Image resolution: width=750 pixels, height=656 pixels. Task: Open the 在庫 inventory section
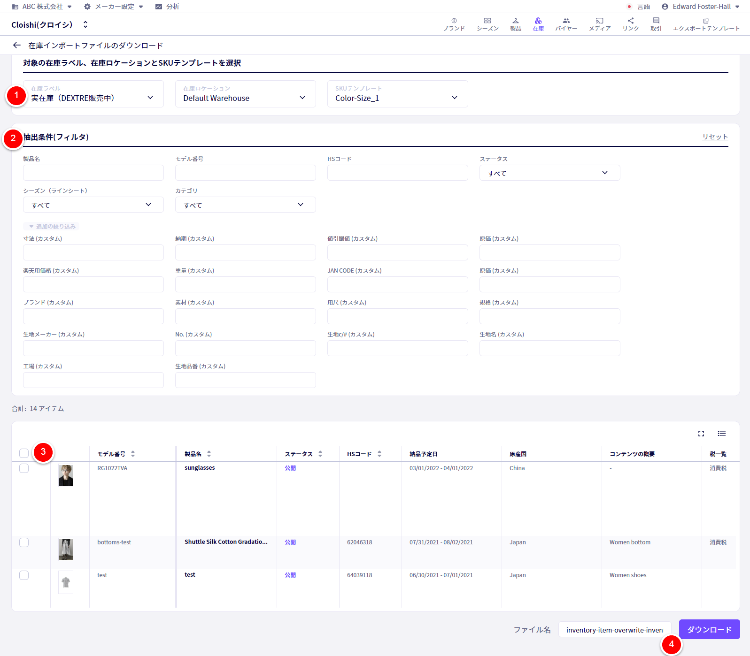click(538, 24)
